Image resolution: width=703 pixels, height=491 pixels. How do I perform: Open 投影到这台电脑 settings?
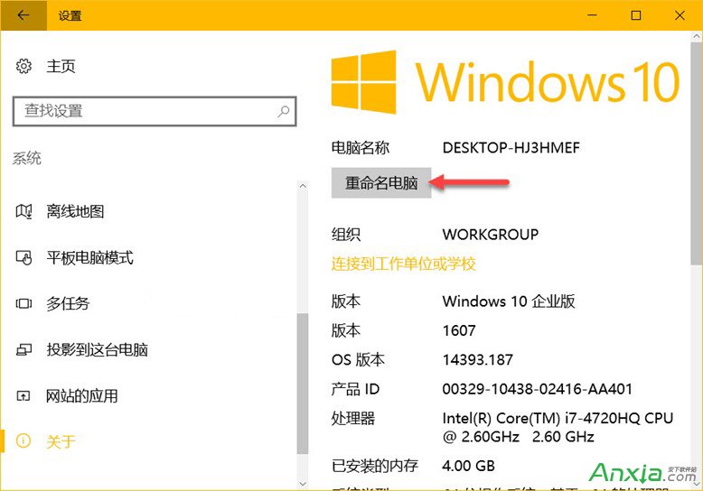(x=97, y=349)
